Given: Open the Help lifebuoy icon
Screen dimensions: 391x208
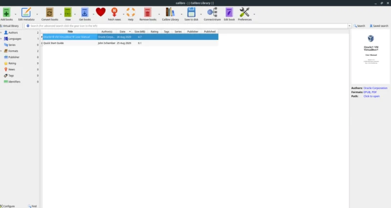Looking at the screenshot, I should click(130, 12).
